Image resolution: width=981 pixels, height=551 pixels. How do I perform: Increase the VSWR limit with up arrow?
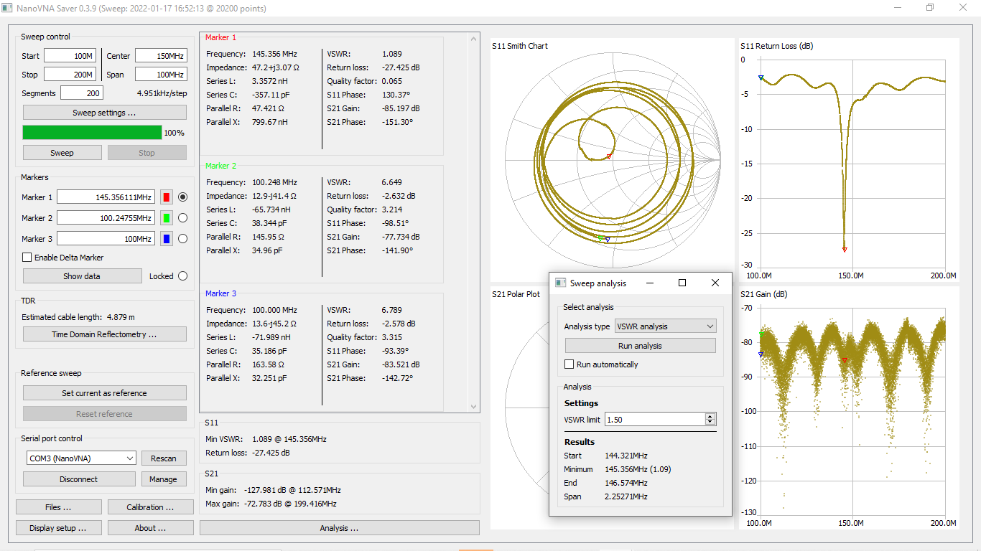click(x=710, y=416)
